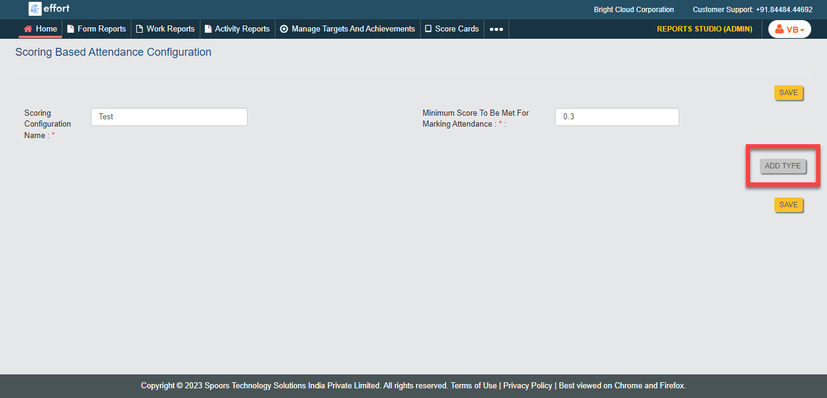
Task: Click the Scoring Based Attendance Configuration heading
Action: point(113,53)
